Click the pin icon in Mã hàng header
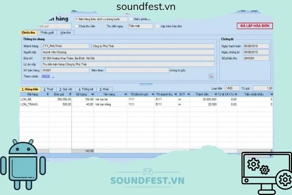Viewport: 292px width, 195px height. click(47, 94)
